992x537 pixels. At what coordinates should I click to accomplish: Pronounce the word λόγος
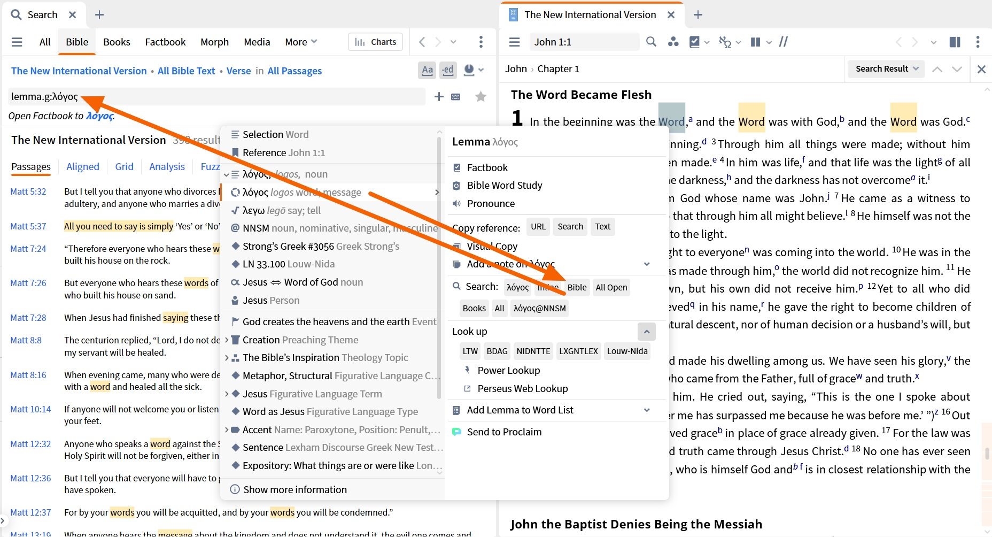click(x=491, y=203)
